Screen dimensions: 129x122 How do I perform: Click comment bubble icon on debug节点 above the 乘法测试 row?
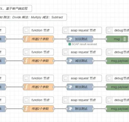pos(109,78)
